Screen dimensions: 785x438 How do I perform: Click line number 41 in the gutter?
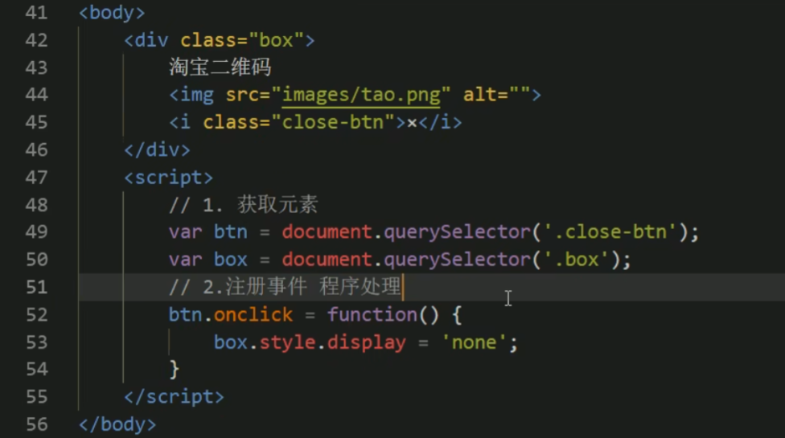click(36, 13)
